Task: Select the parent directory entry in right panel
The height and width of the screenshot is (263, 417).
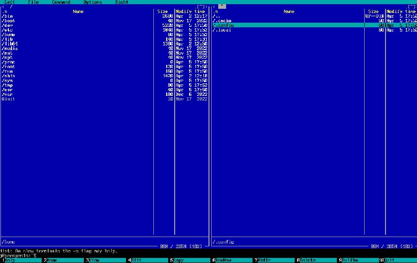Action: point(216,16)
